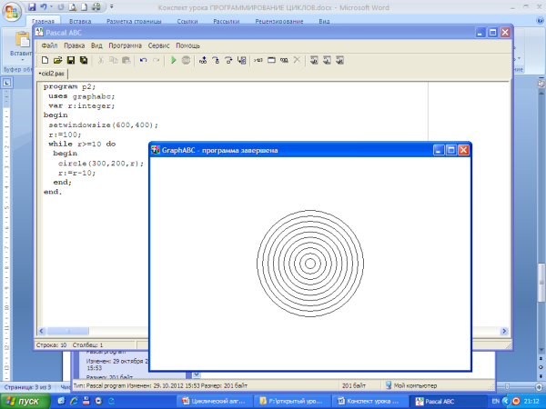Open the Файл menu
546x409 pixels.
[49, 45]
